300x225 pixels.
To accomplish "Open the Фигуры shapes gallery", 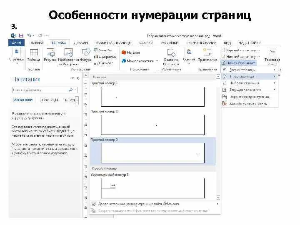I will (x=86, y=56).
